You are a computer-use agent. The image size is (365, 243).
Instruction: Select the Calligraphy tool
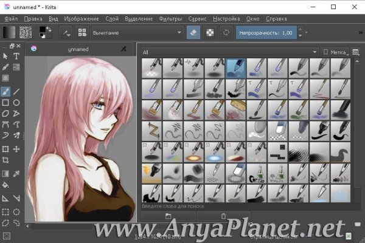pos(5,67)
